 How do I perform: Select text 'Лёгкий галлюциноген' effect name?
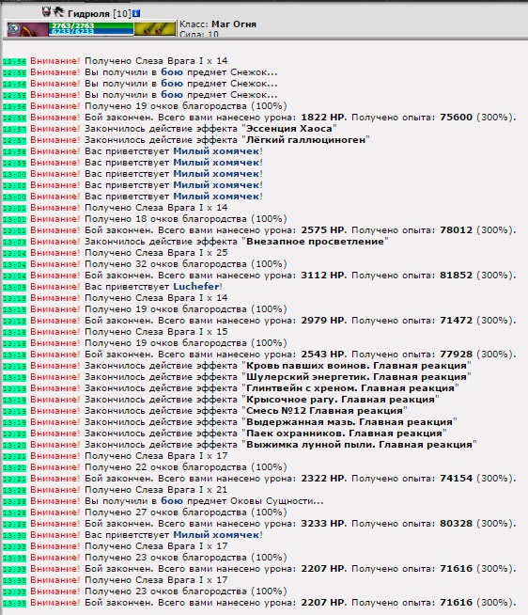(x=305, y=140)
